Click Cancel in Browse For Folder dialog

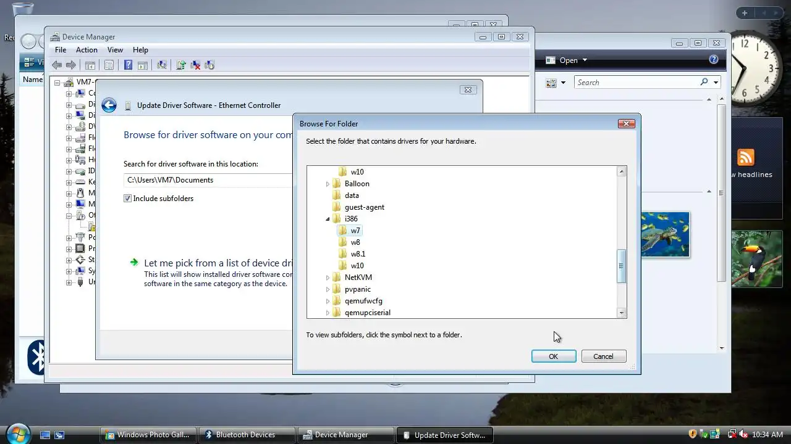coord(603,356)
